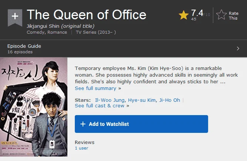The height and width of the screenshot is (161, 247).
Task: Click the watchlist ribbon bookmark icon
Action: click(15, 18)
